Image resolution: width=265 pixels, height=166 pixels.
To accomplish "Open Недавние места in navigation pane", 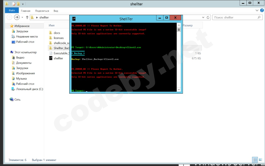I will point(27,36).
